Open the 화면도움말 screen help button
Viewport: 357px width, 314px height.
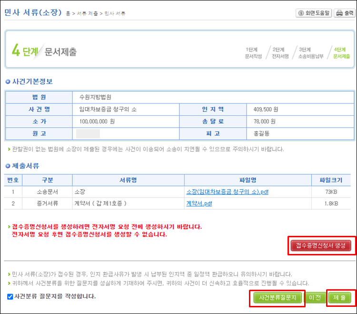point(314,13)
